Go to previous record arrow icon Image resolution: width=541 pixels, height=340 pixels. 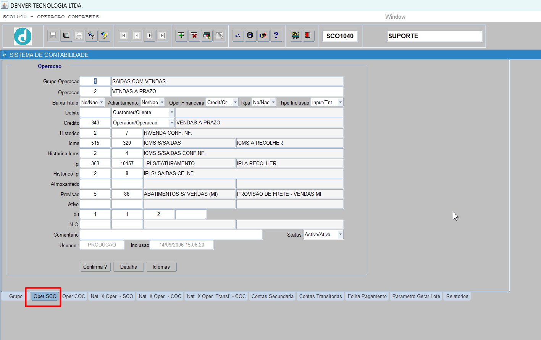point(137,35)
